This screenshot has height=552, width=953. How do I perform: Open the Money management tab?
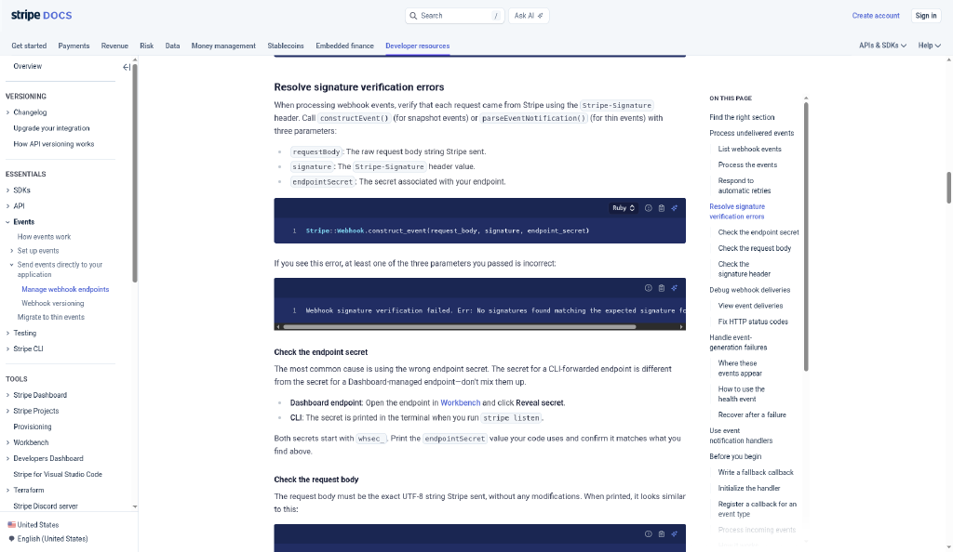tap(223, 46)
